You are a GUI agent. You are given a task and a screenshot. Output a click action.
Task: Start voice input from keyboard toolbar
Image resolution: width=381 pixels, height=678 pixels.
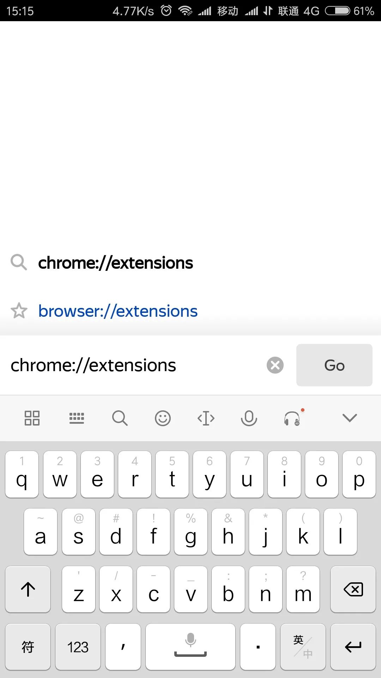click(x=249, y=418)
